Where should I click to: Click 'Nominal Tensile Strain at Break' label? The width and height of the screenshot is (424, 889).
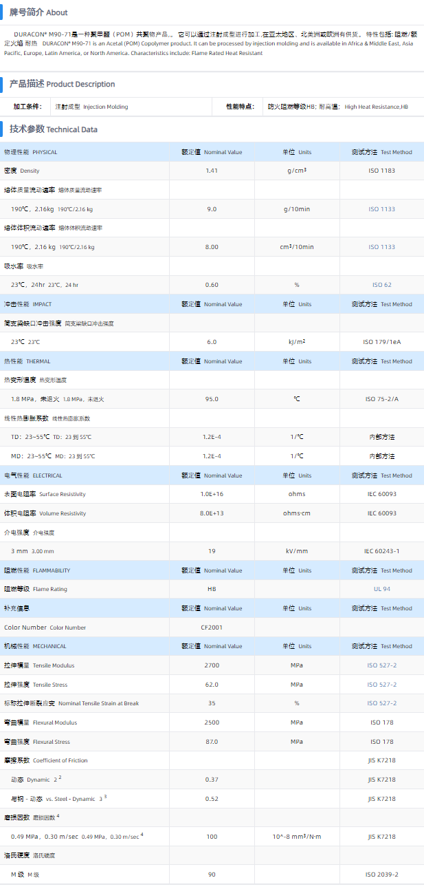(98, 703)
